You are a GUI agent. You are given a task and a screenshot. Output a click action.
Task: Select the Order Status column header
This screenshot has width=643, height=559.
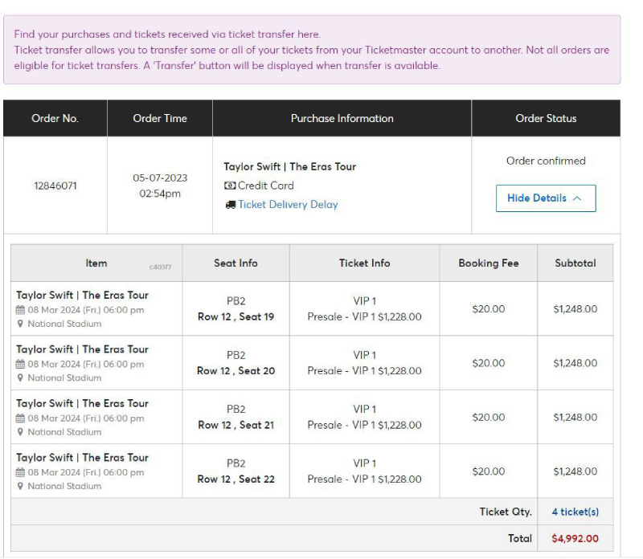coord(545,118)
